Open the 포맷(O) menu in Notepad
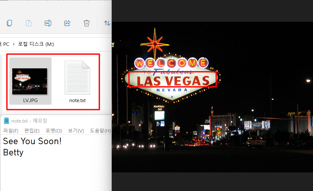Viewport: 313px width, 191px height. click(54, 131)
